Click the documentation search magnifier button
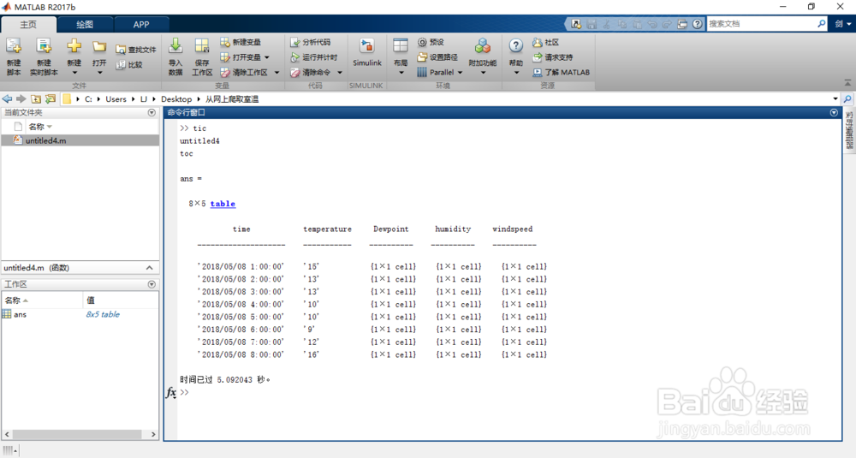856x458 pixels. click(822, 24)
